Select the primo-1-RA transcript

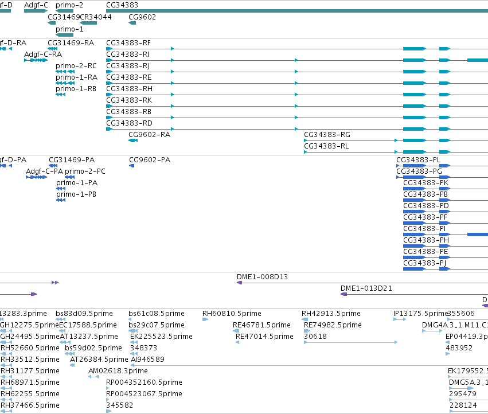[x=65, y=83]
